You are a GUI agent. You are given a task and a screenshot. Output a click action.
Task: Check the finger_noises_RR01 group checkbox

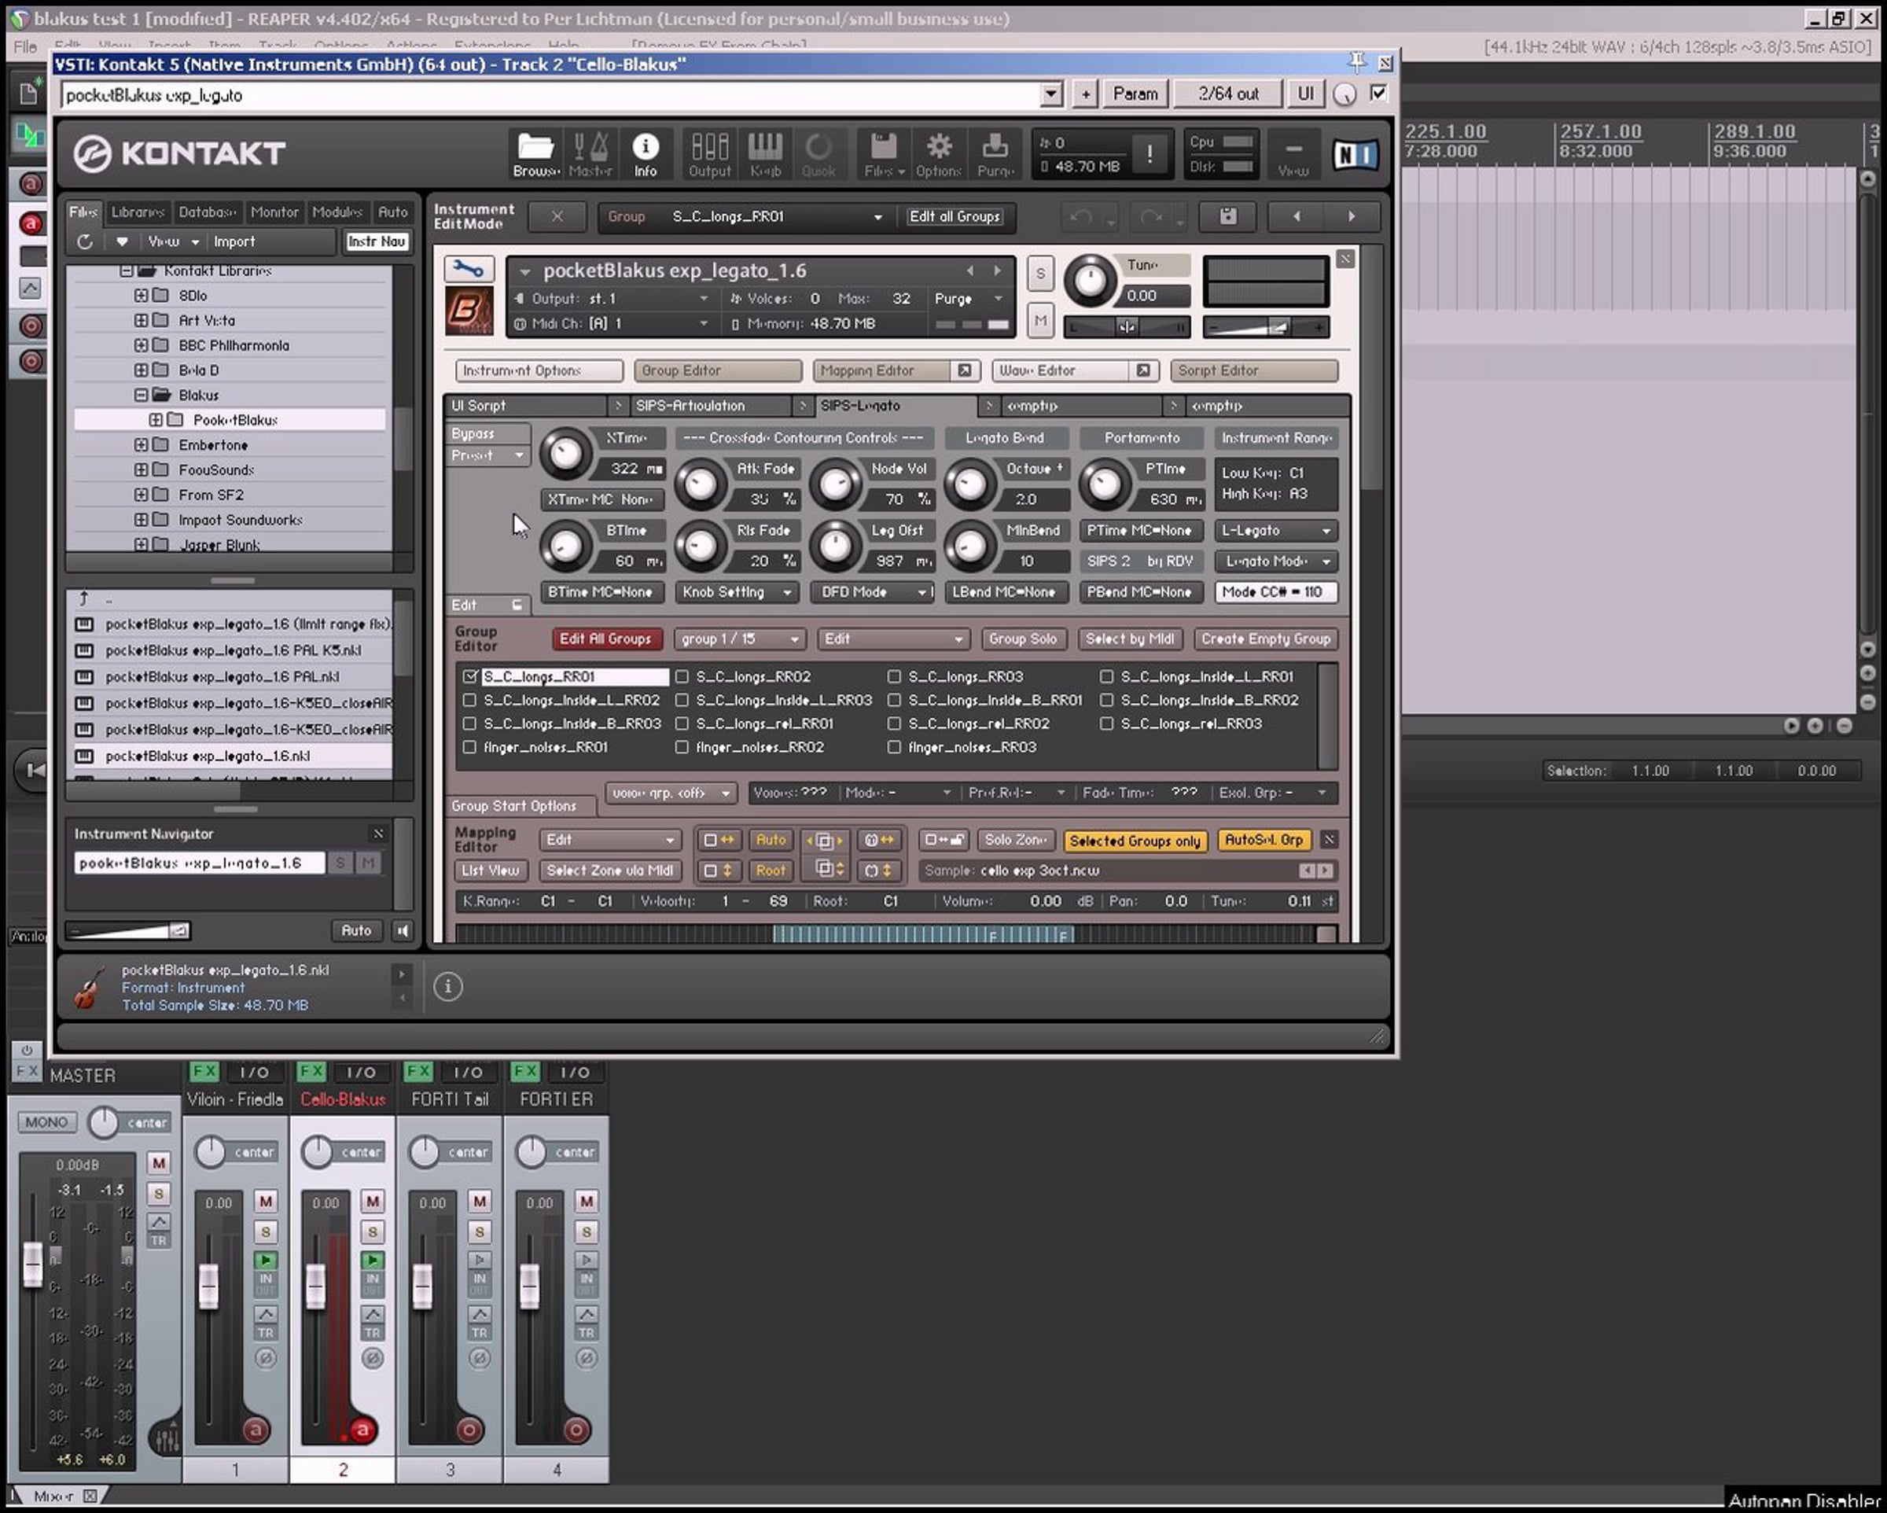point(470,747)
